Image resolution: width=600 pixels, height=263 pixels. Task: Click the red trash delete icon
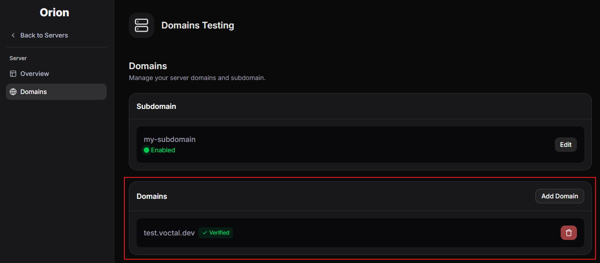pyautogui.click(x=569, y=233)
